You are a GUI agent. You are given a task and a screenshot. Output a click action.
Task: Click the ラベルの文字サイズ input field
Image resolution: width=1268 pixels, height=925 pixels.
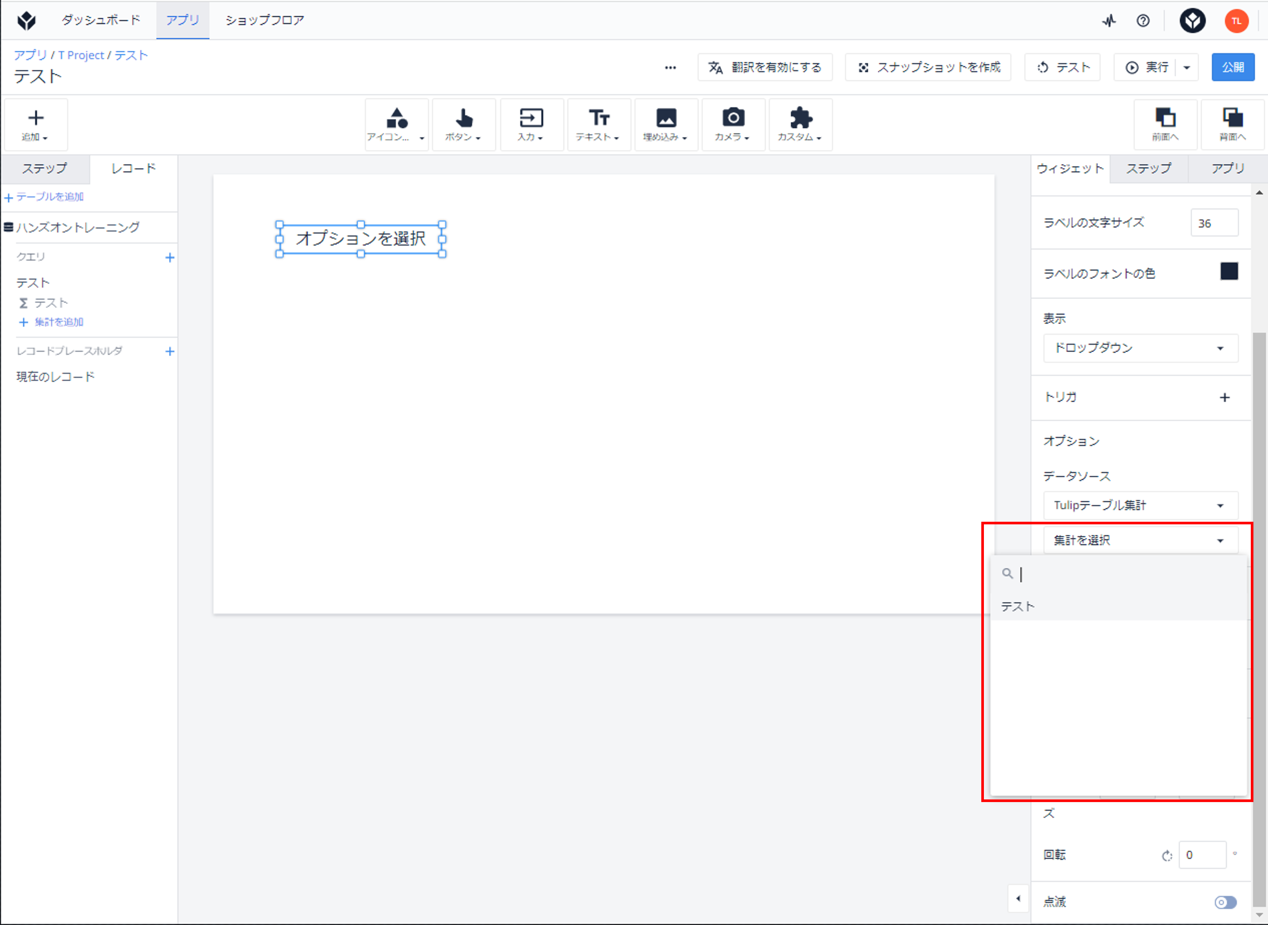(1214, 223)
